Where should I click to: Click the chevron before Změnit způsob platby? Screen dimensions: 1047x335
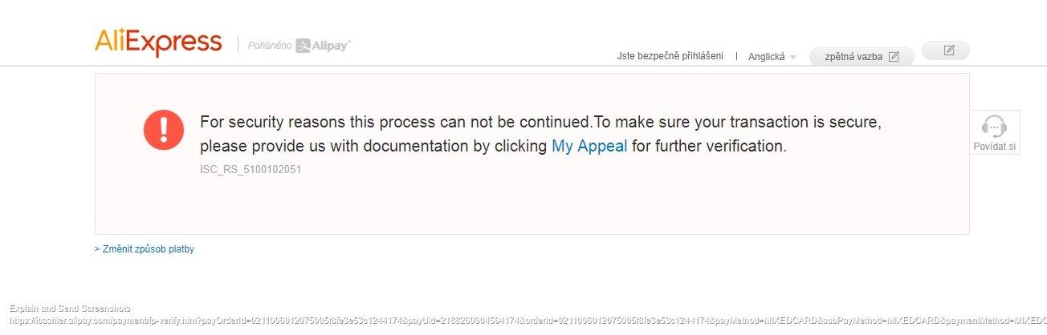pos(97,249)
